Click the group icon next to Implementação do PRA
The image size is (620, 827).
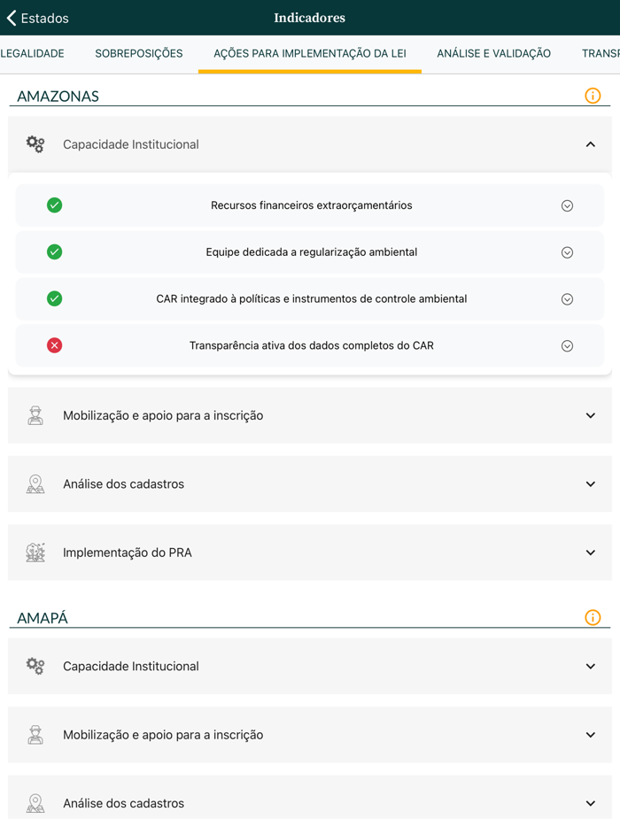tap(35, 553)
